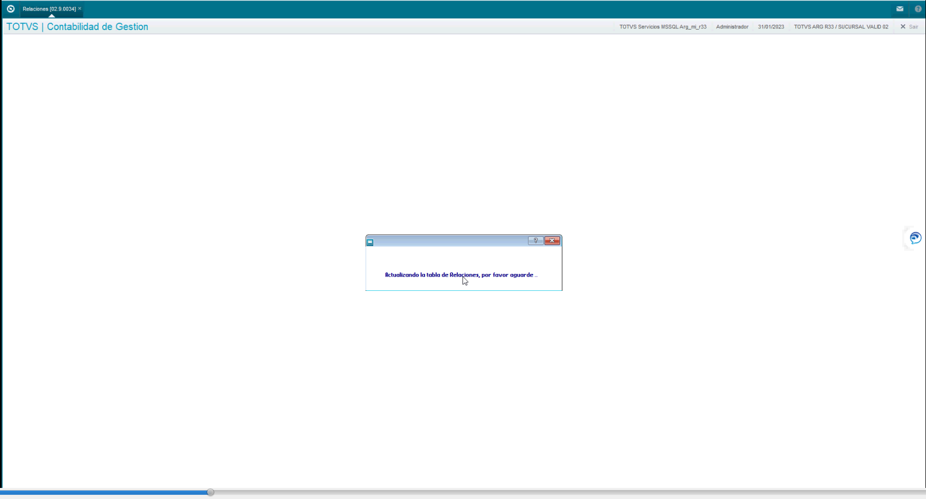
Task: Click the TOTVS Servicios MSSQL Arg_mi_r33 label
Action: point(663,27)
